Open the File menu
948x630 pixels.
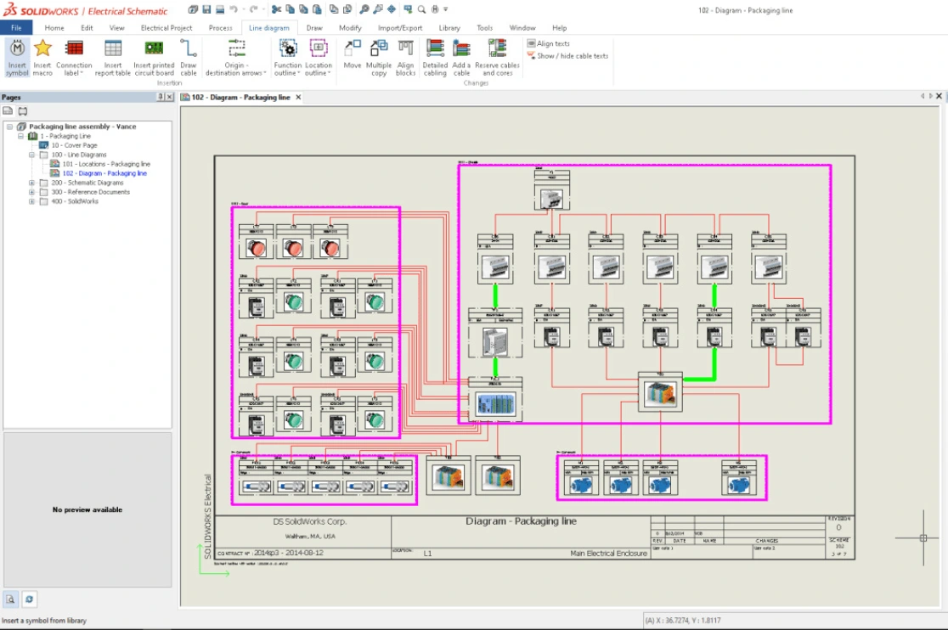16,28
